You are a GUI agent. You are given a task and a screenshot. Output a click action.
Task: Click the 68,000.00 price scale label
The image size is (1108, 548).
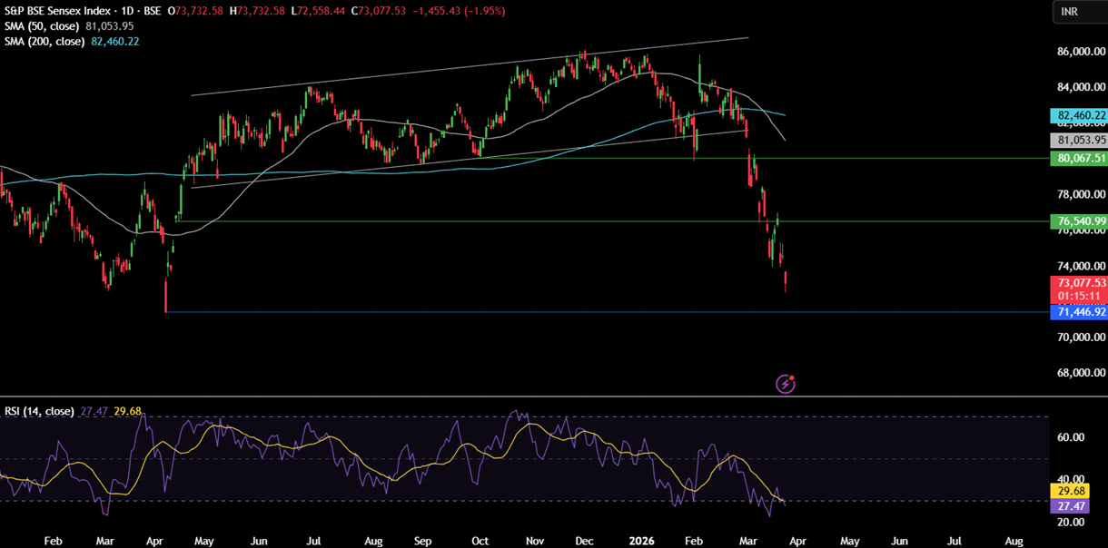click(x=1081, y=373)
